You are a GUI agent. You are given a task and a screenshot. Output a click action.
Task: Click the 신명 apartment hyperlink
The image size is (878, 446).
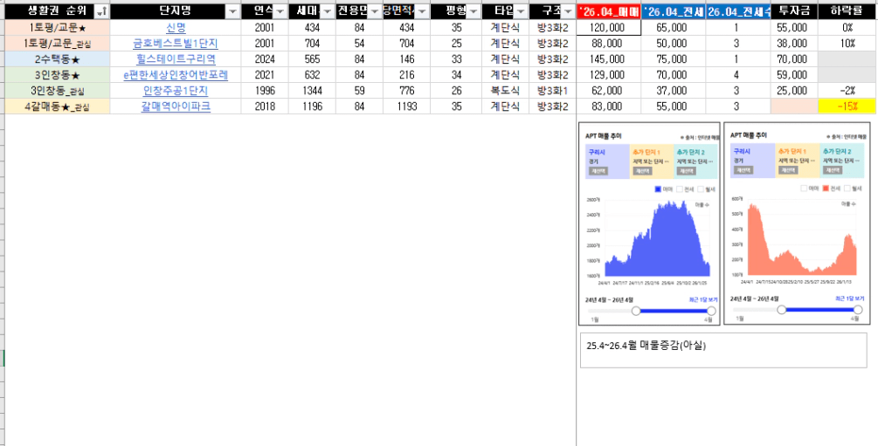coord(176,28)
